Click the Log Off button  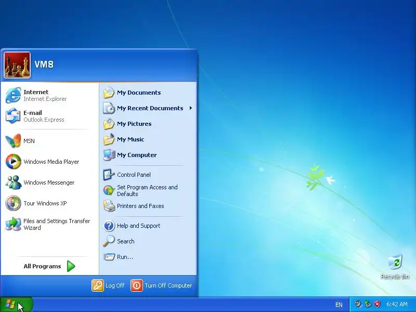(108, 285)
